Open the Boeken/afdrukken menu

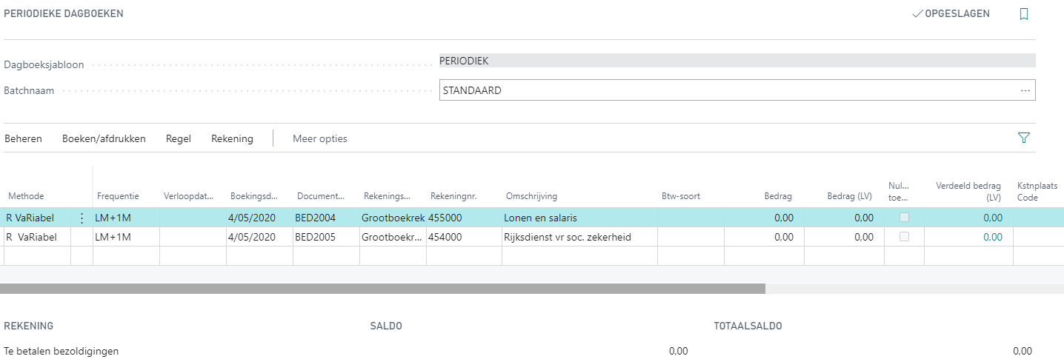(104, 138)
